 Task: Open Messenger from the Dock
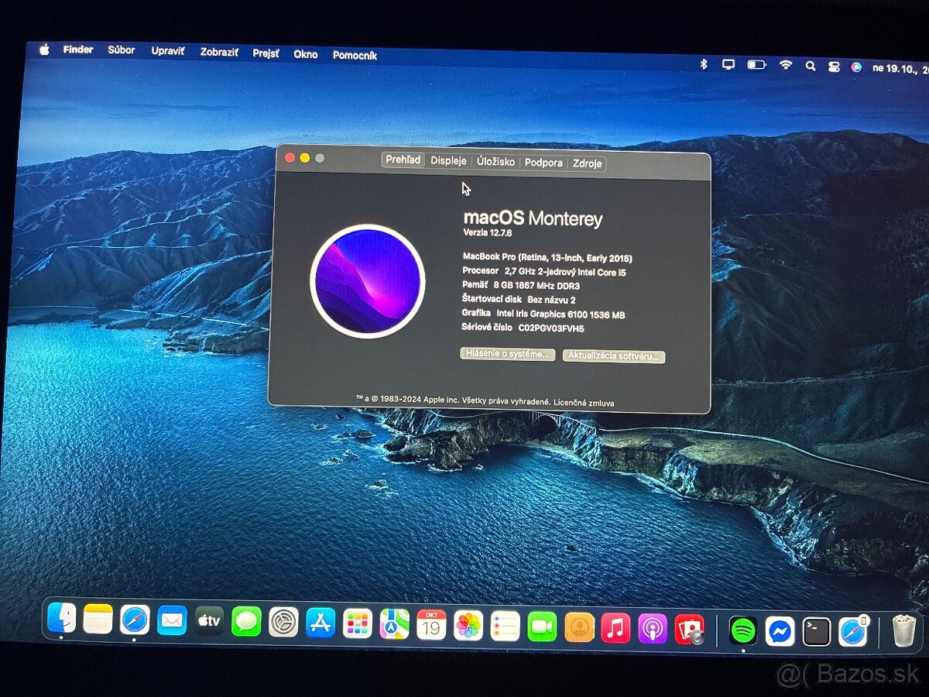(x=780, y=631)
